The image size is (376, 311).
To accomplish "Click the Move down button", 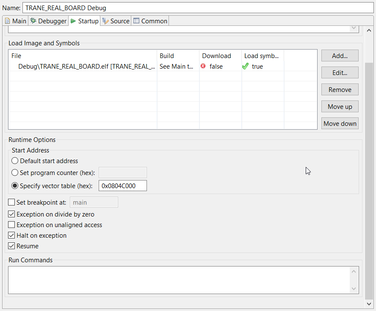I will [x=340, y=123].
